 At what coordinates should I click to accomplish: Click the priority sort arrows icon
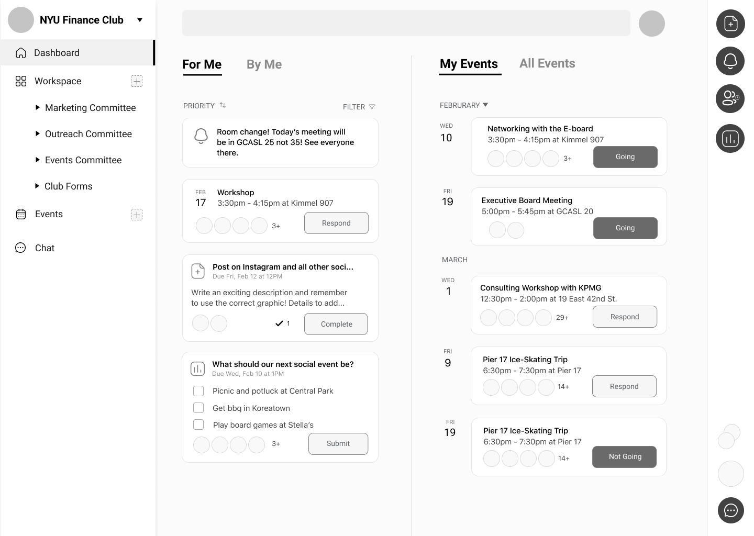click(x=223, y=105)
